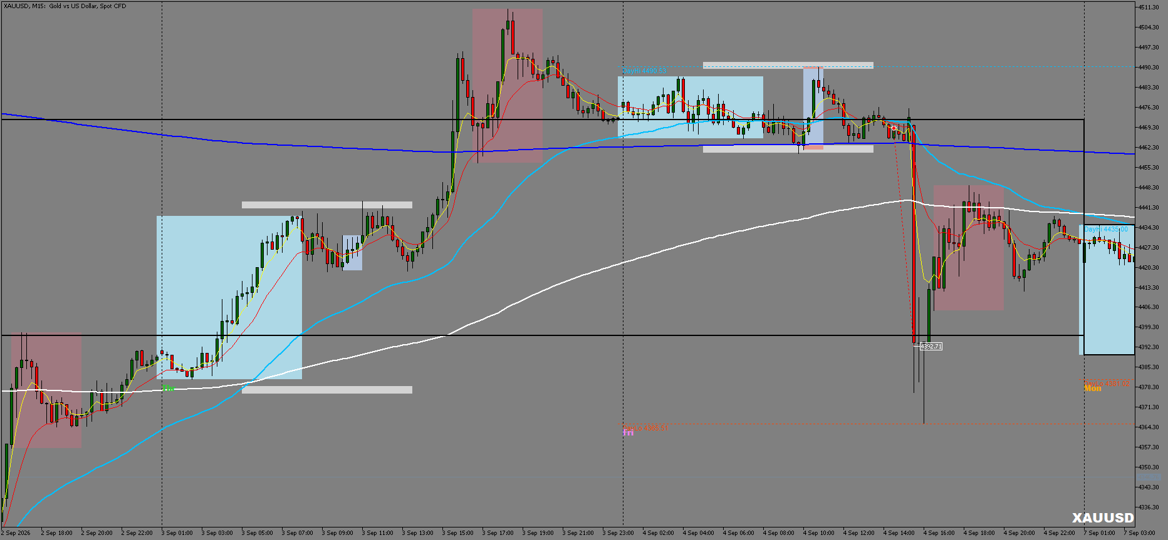
Task: Click the red trade marker icon near 4469
Action: (x=894, y=128)
